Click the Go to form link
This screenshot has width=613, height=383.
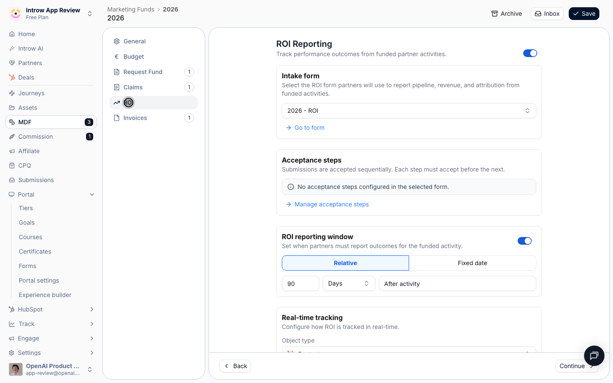(x=305, y=128)
